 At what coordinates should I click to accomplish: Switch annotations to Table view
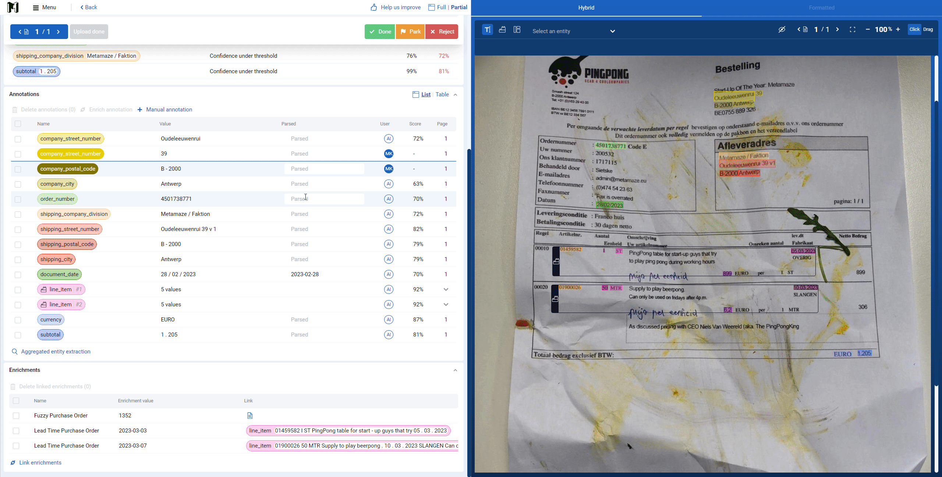click(442, 95)
